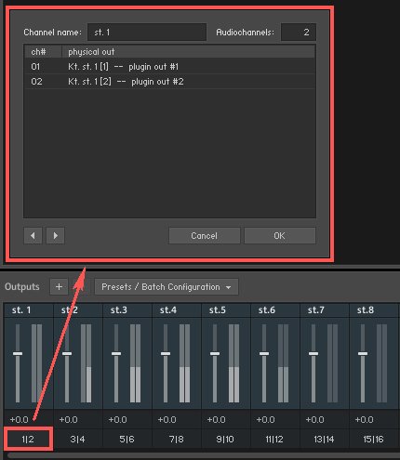Click the Audiochannels number field
The image size is (400, 460).
[299, 33]
